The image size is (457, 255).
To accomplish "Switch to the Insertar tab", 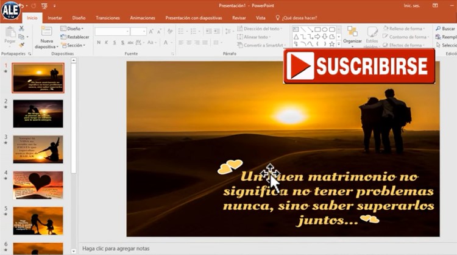I will [x=54, y=18].
